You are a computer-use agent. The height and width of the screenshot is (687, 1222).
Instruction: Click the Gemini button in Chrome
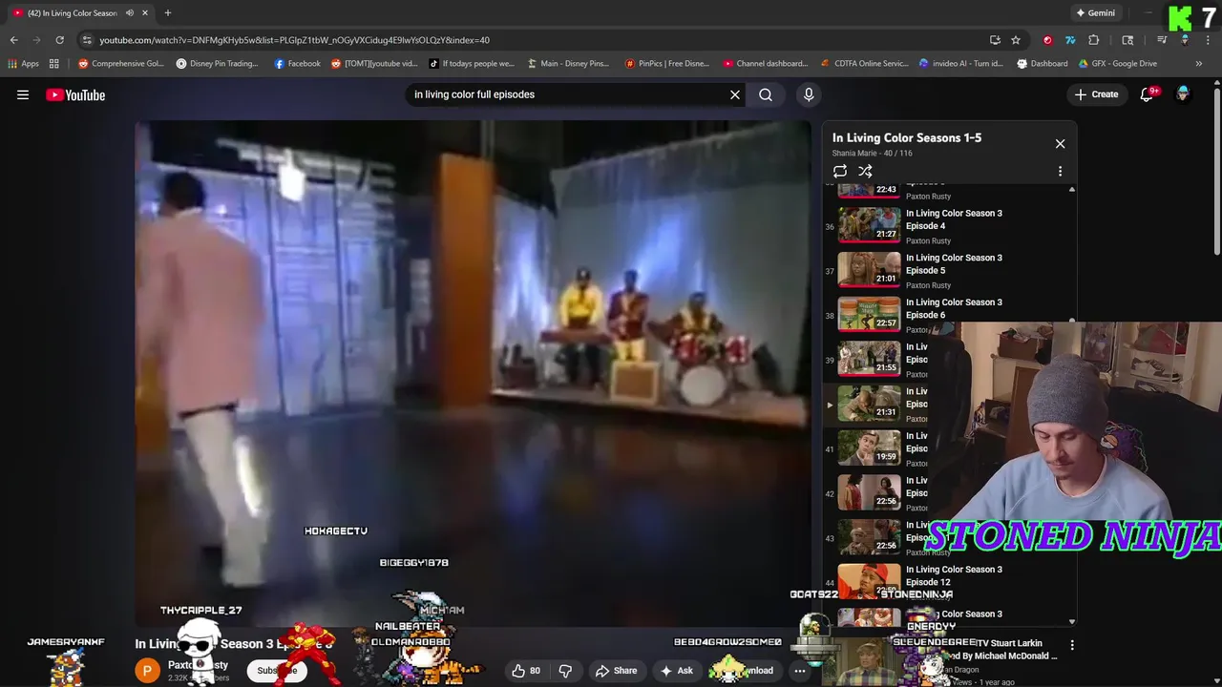click(1095, 13)
